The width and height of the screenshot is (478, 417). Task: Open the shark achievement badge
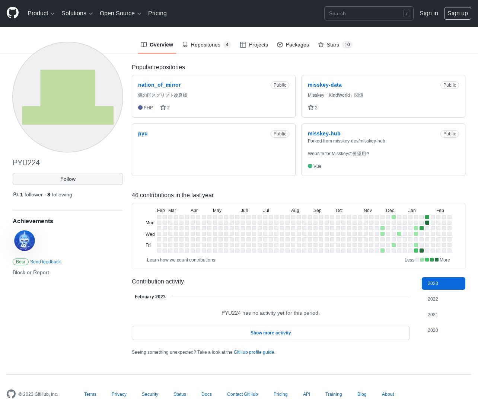[25, 241]
